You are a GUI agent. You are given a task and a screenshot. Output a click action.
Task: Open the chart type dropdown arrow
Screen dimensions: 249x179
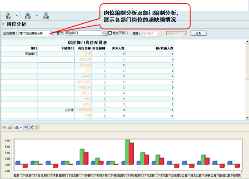click(21, 128)
